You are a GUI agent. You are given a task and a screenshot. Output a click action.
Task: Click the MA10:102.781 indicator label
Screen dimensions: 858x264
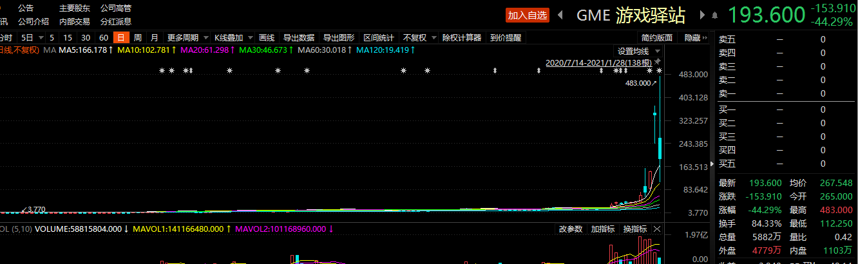pyautogui.click(x=147, y=50)
